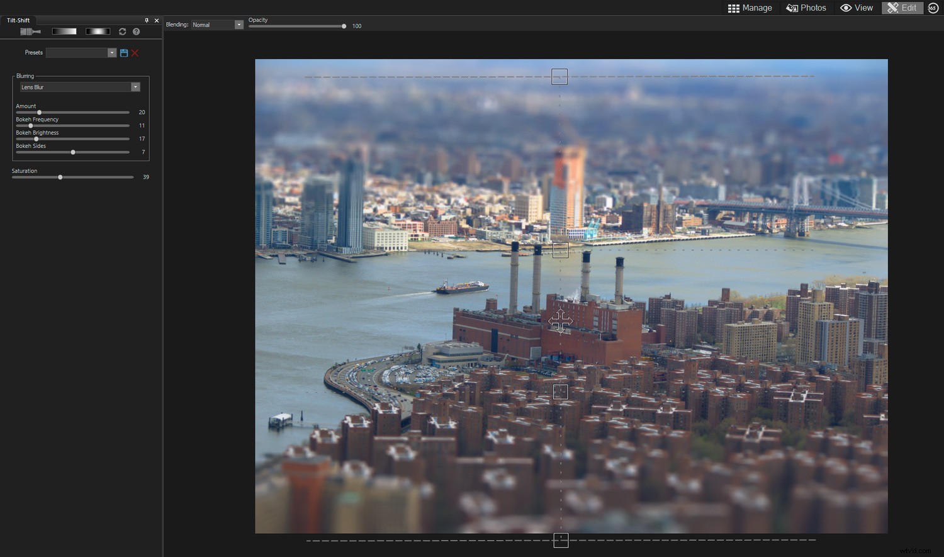Image resolution: width=944 pixels, height=557 pixels.
Task: Switch to View mode
Action: (857, 8)
